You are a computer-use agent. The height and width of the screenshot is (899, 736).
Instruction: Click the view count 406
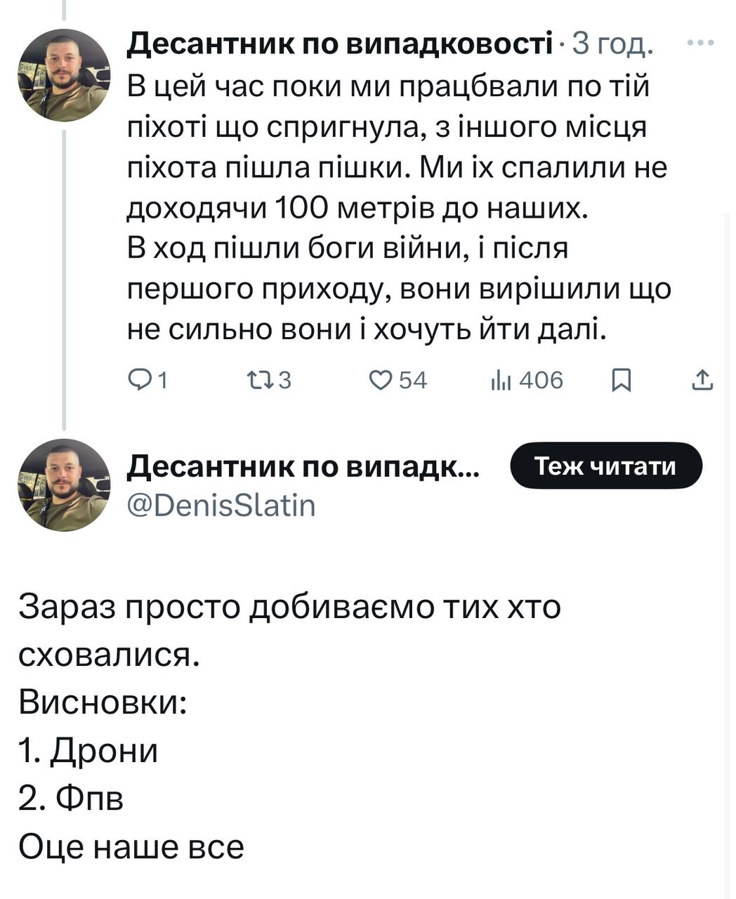[x=541, y=381]
